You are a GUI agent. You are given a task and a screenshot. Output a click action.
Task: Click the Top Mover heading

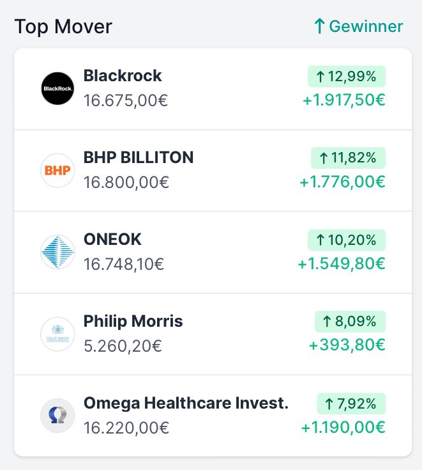pyautogui.click(x=63, y=27)
